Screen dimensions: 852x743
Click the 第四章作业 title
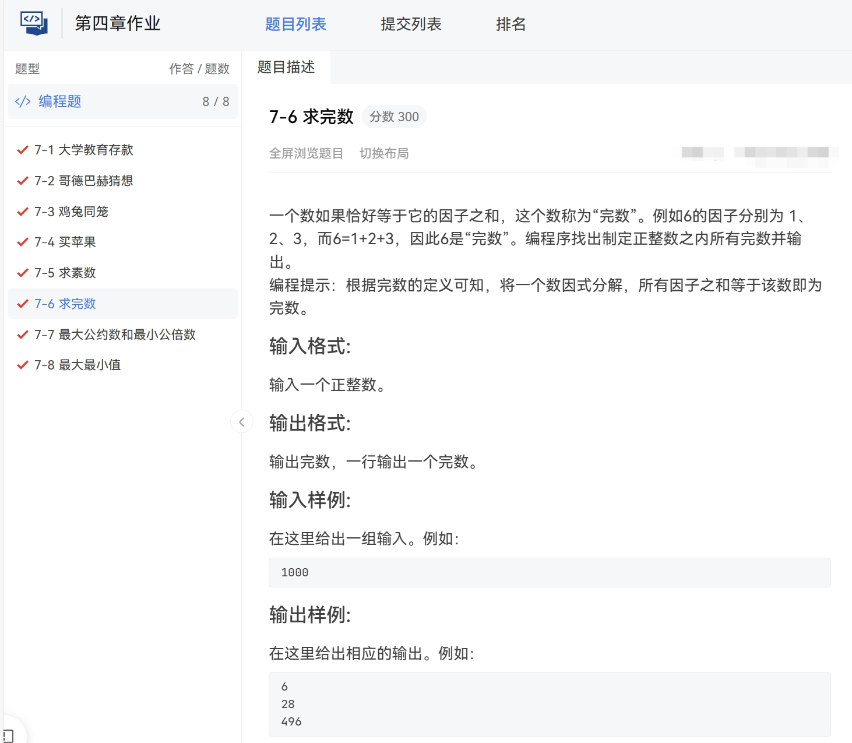pos(118,23)
